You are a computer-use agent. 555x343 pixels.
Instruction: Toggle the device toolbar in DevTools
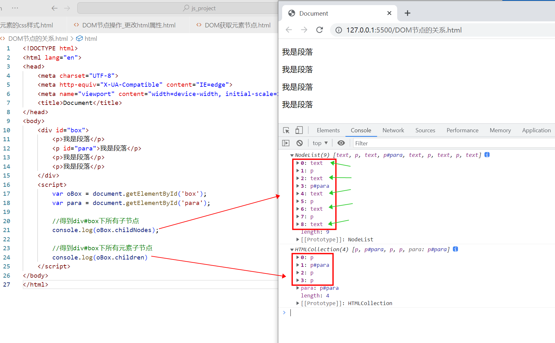click(299, 130)
